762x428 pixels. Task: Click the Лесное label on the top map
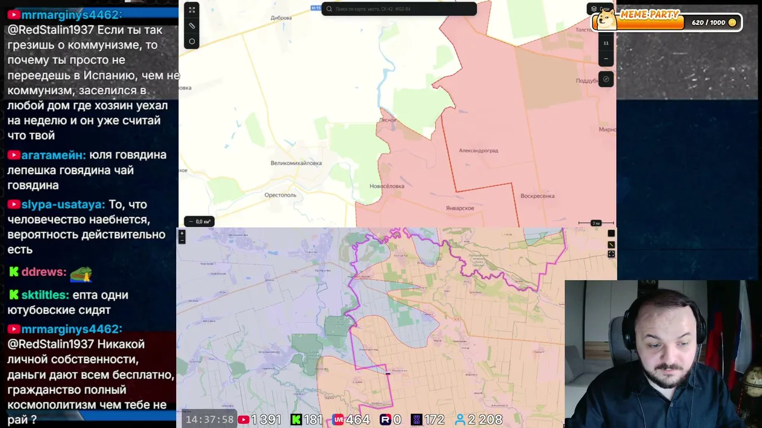[388, 120]
